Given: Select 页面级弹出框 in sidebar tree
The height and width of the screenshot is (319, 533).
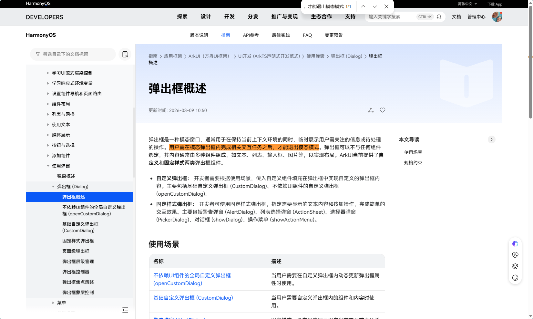Looking at the screenshot, I should tap(76, 251).
